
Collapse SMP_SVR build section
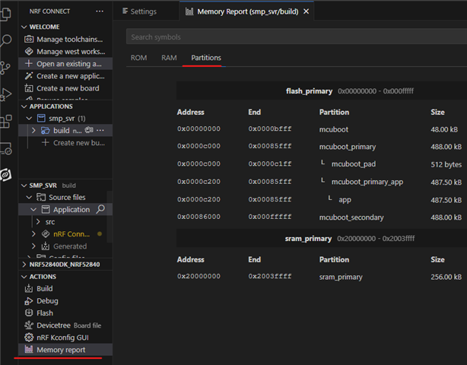tap(24, 186)
